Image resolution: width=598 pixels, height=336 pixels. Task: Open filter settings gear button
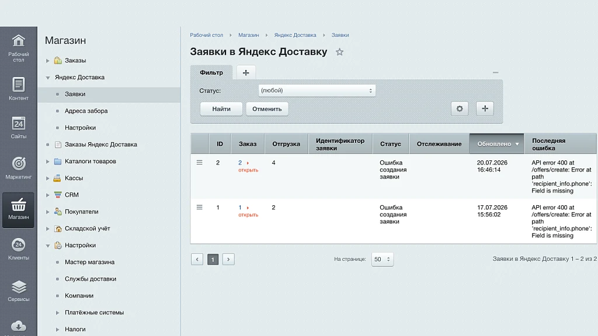coord(460,108)
